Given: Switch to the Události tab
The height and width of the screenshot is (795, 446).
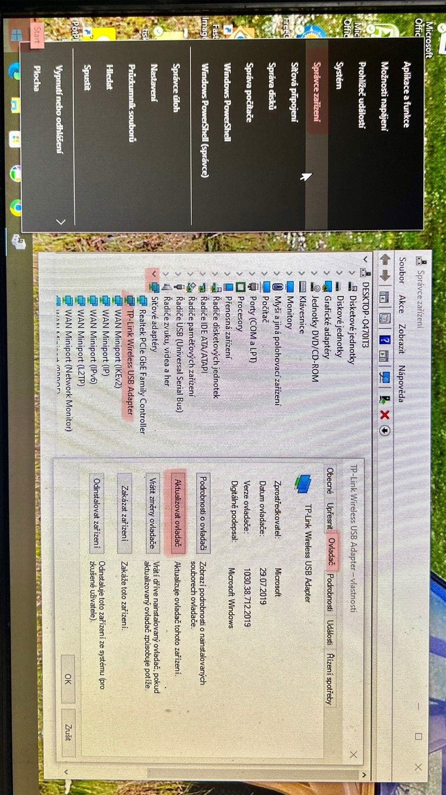Looking at the screenshot, I should click(330, 632).
